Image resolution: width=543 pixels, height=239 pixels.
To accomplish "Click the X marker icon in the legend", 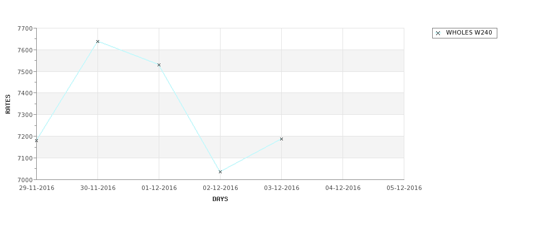I will [438, 33].
